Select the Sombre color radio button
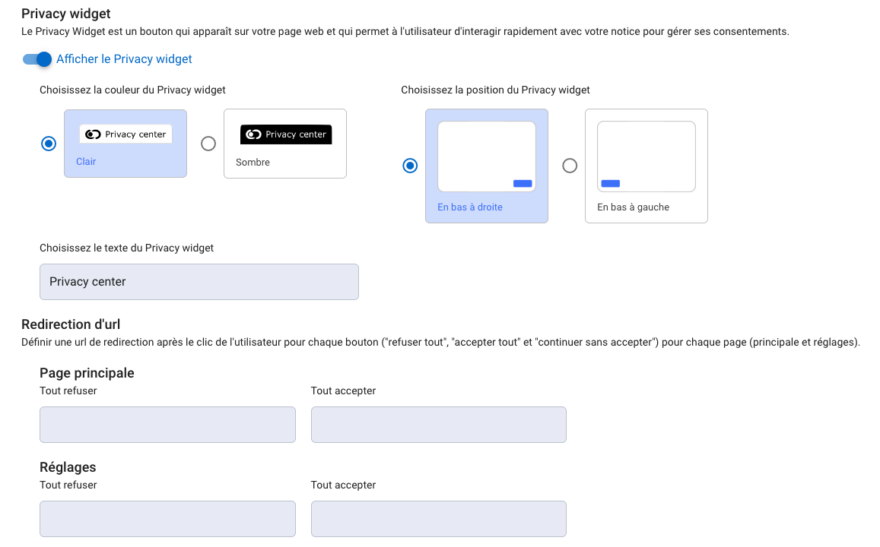 coord(208,143)
